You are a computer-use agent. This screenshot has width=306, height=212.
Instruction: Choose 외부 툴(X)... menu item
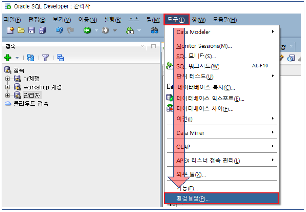point(222,174)
